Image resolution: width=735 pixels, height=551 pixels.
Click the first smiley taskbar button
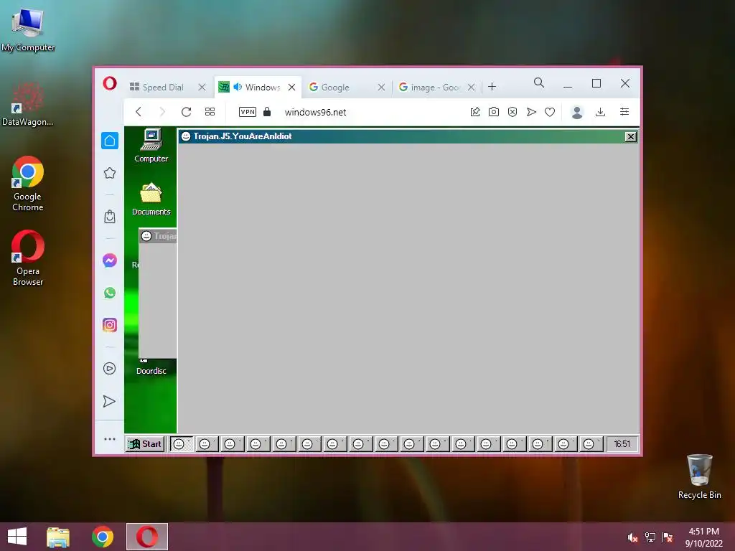click(182, 443)
